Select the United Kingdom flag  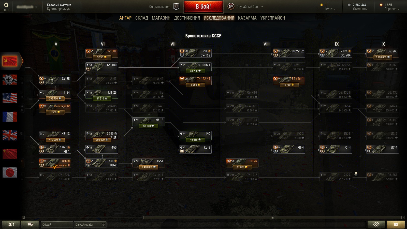(x=10, y=135)
